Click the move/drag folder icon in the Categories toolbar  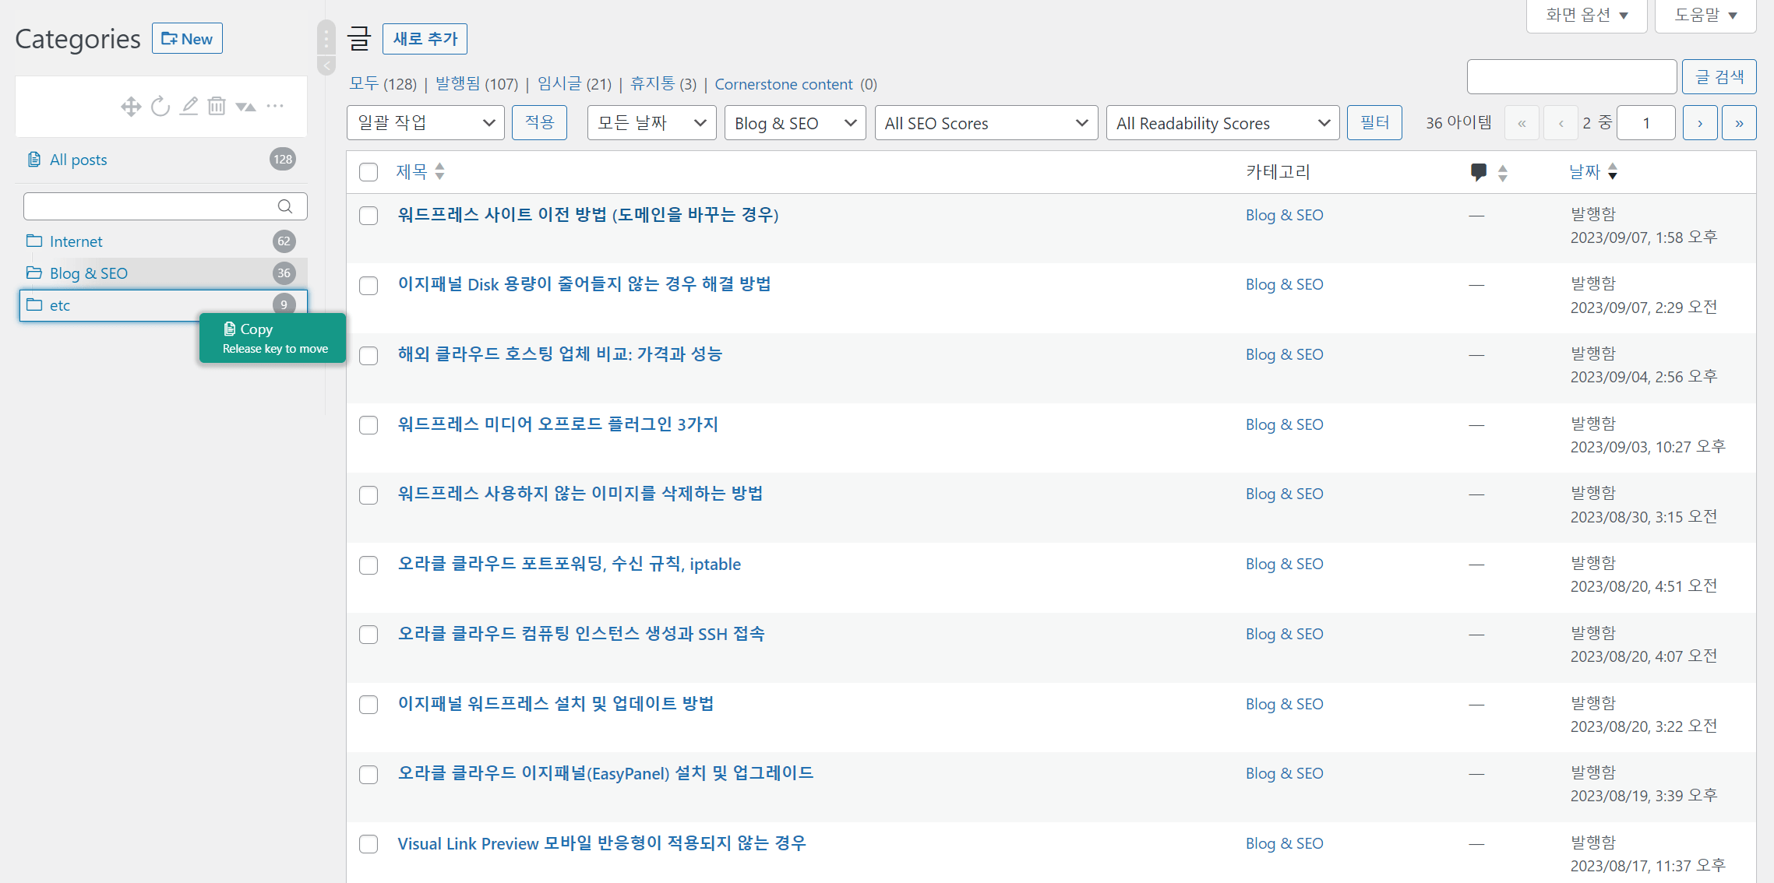point(131,107)
